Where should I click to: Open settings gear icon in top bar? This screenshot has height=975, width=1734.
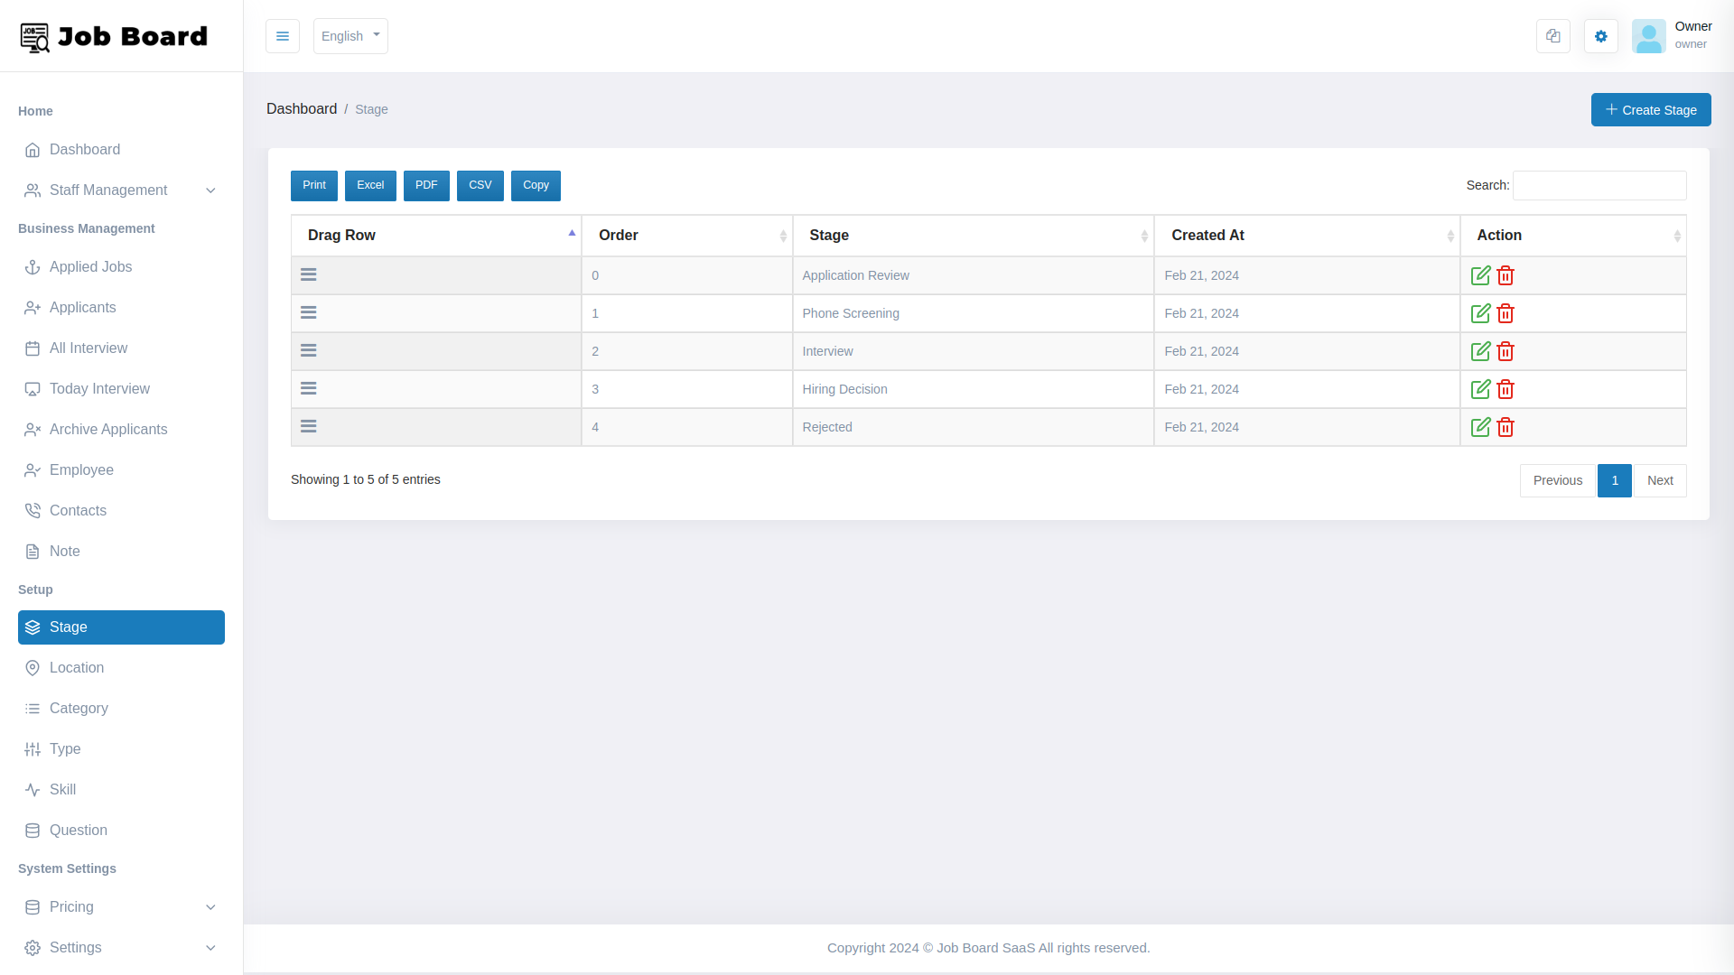1600,36
